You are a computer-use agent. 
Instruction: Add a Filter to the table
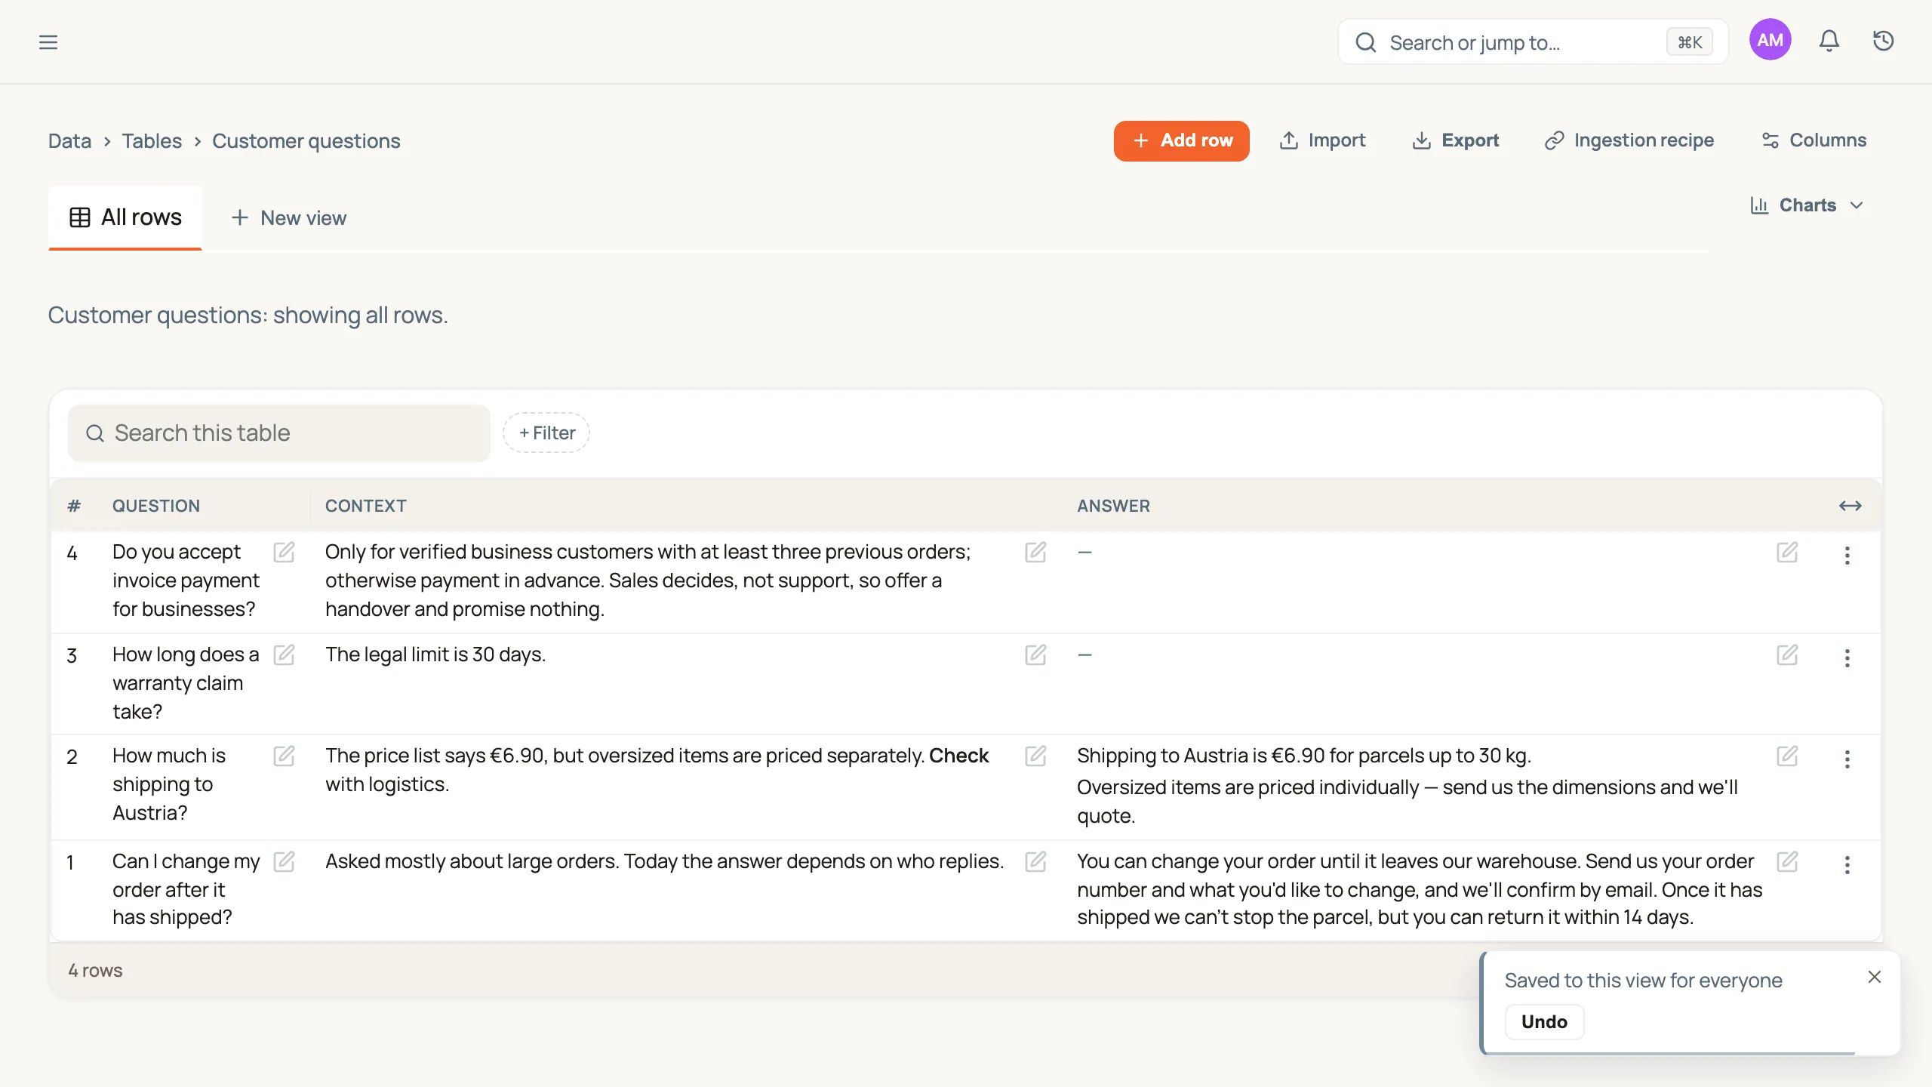[x=546, y=433]
